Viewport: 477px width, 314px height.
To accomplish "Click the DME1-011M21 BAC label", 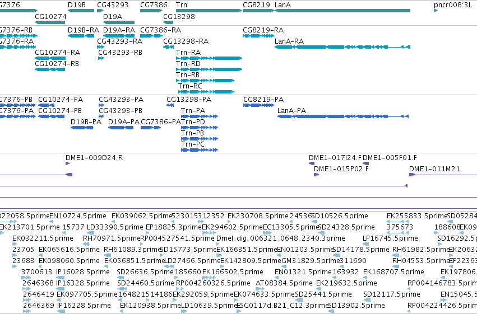I will tap(434, 169).
